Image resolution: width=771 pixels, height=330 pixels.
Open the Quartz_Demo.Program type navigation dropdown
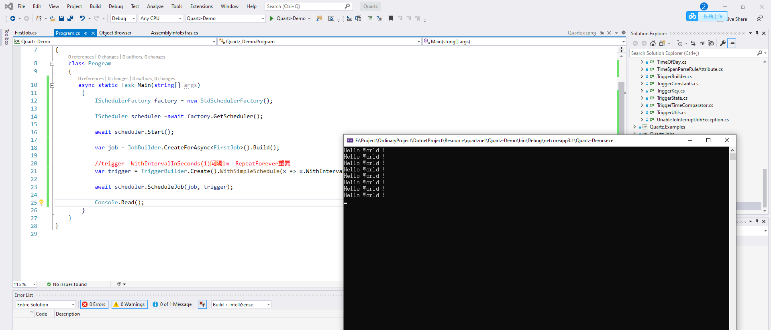pos(320,41)
